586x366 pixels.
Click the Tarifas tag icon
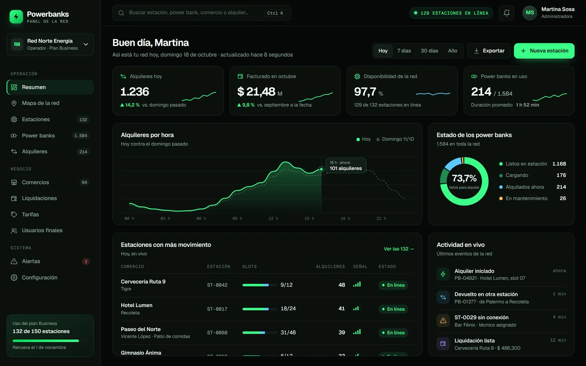click(14, 215)
